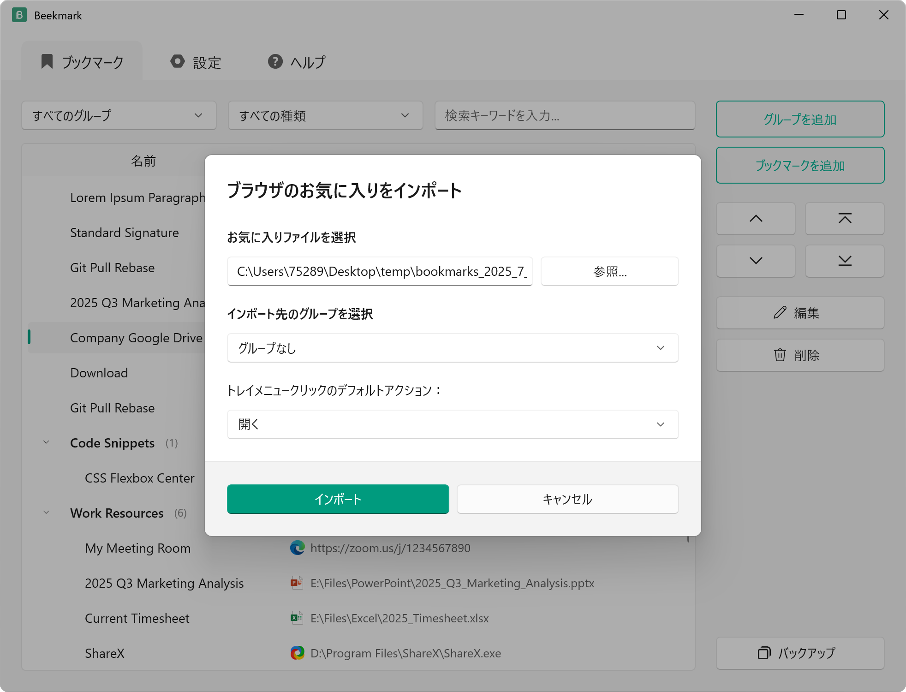
Task: Click the インポート button
Action: [338, 499]
